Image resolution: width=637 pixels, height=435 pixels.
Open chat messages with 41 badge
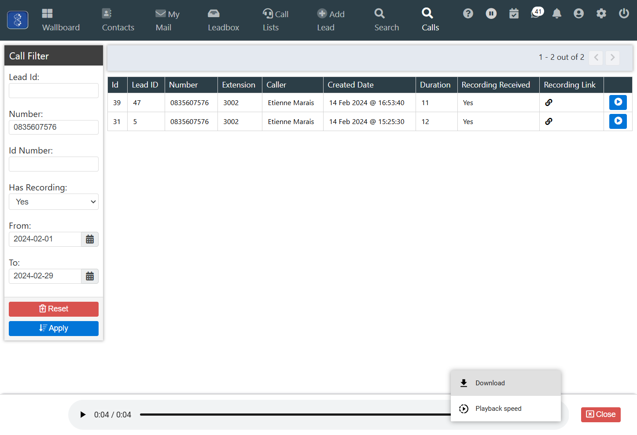537,13
